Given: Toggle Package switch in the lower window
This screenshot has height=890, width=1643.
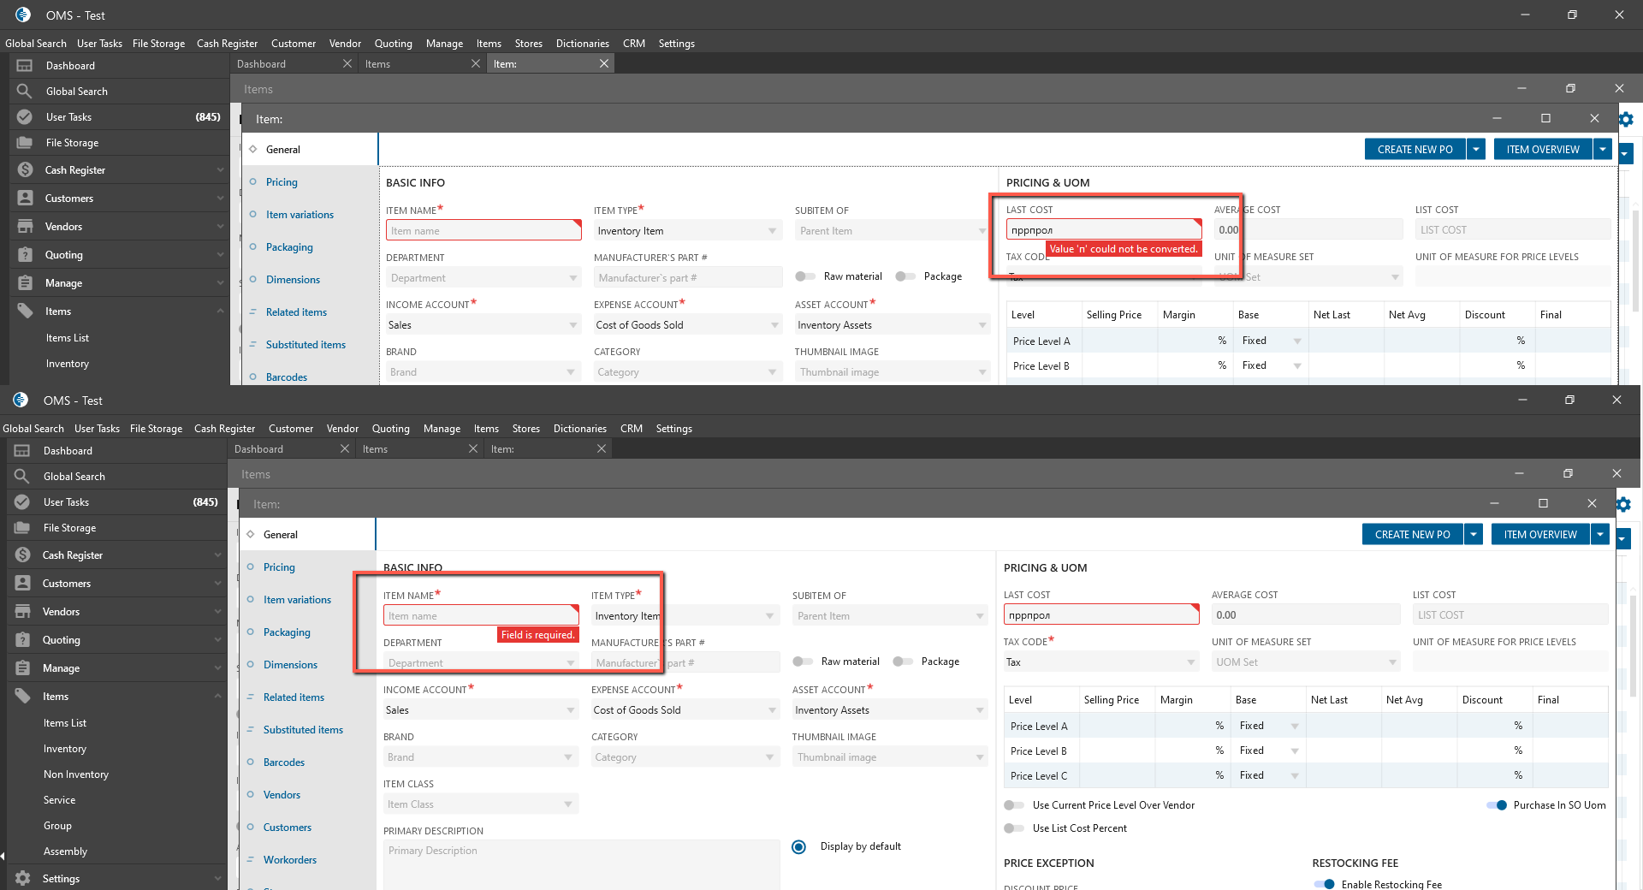Looking at the screenshot, I should [x=903, y=662].
